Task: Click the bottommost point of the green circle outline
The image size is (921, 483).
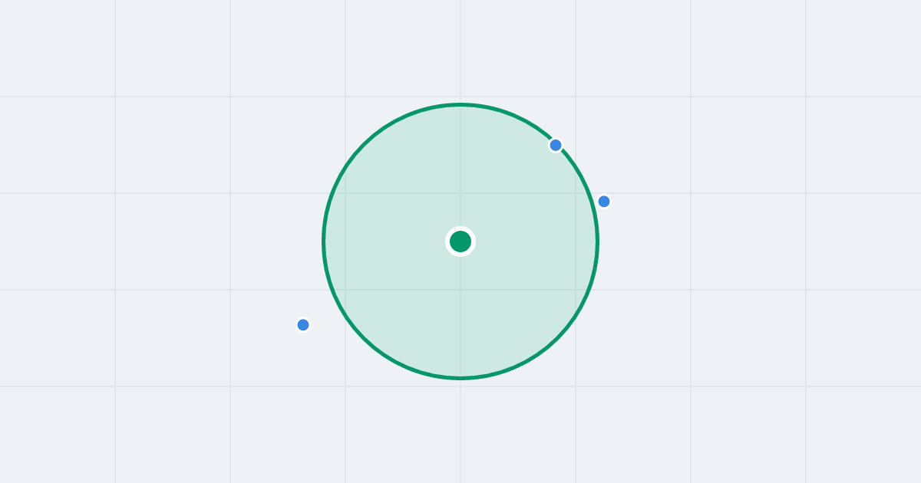Action: click(x=460, y=378)
